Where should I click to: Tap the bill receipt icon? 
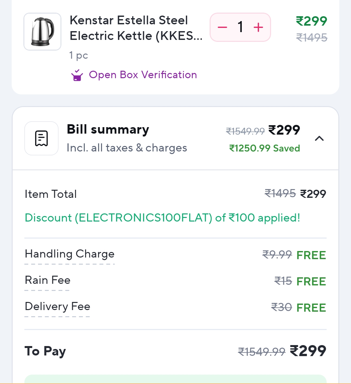(x=41, y=138)
